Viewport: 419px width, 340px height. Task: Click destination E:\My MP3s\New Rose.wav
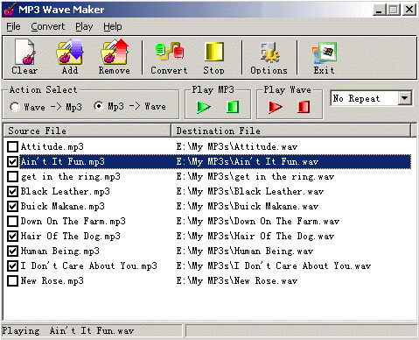point(237,280)
